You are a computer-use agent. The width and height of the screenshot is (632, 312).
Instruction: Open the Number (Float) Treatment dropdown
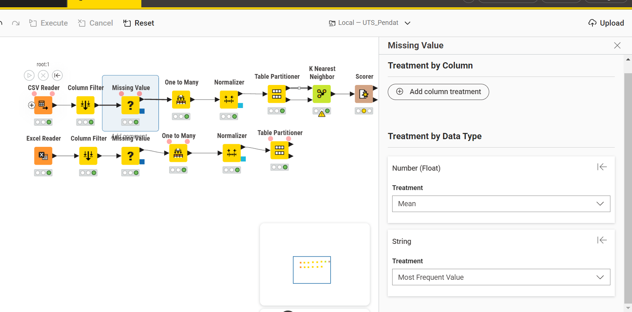[501, 204]
